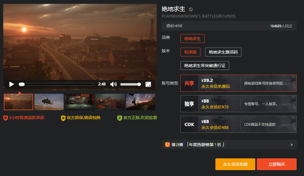Select the first sunset city thumbnail

click(18, 102)
